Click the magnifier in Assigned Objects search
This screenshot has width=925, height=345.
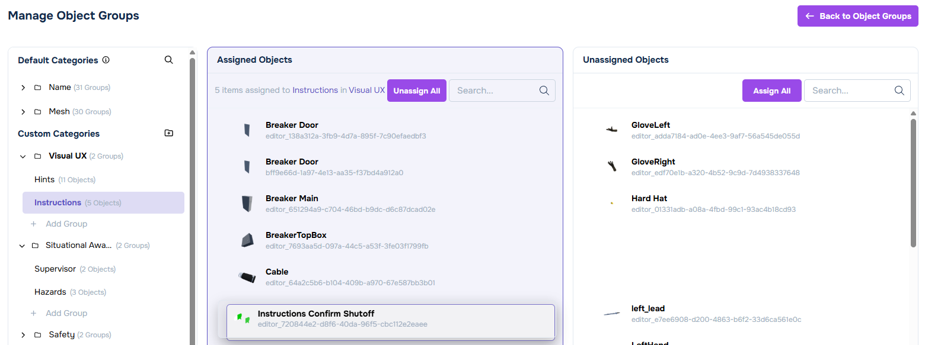click(544, 91)
